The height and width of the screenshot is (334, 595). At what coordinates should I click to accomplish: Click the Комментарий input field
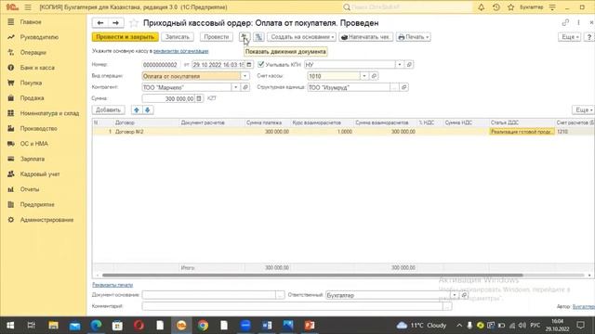[x=292, y=306]
